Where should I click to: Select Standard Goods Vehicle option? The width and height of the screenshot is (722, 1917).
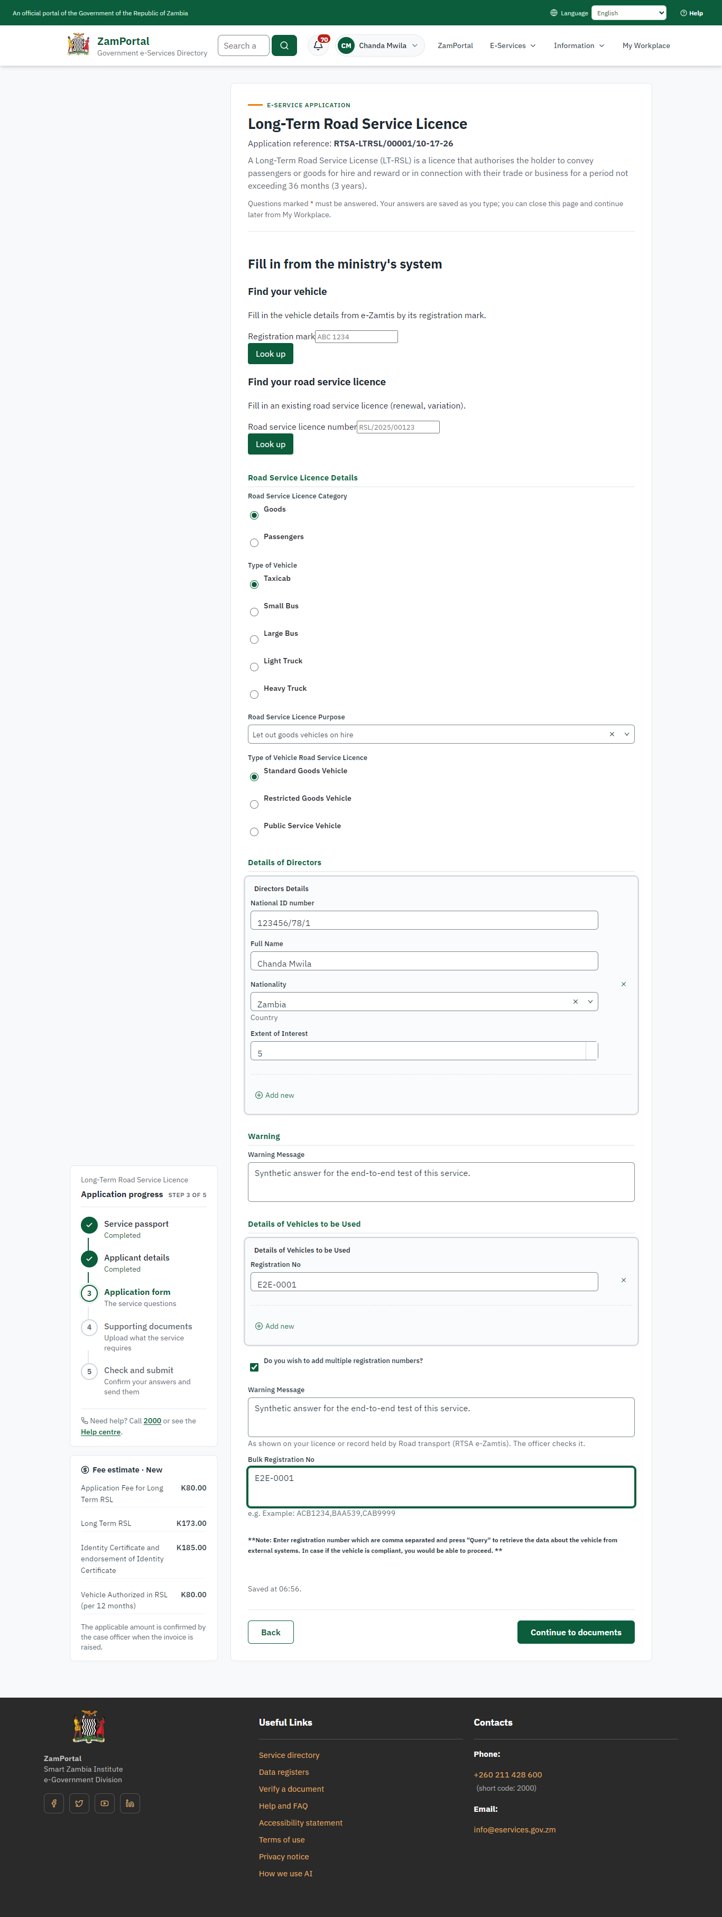coord(254,777)
